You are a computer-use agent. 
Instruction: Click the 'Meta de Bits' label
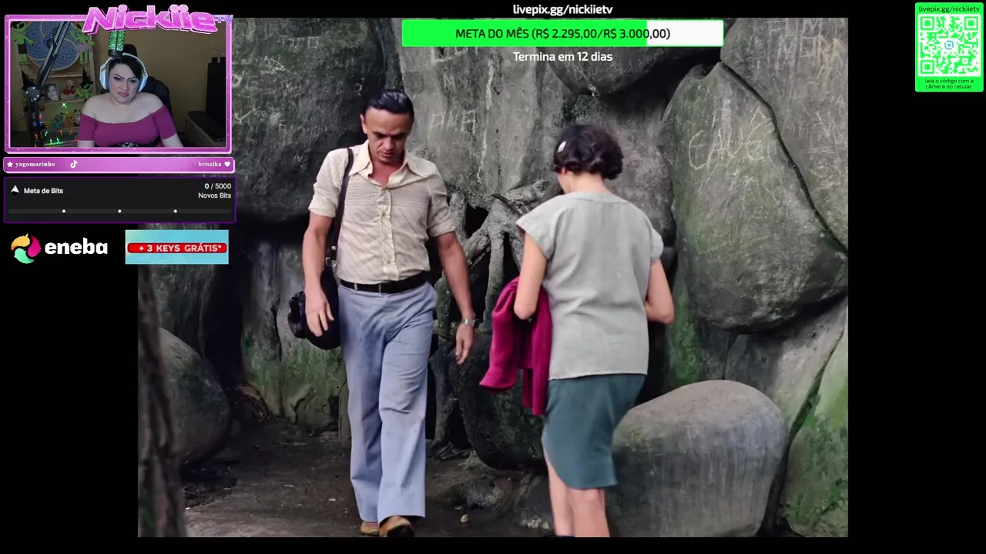[43, 191]
